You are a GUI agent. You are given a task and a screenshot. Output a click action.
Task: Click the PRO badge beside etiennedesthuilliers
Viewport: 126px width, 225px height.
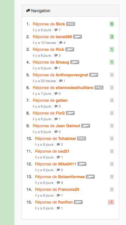point(99,88)
